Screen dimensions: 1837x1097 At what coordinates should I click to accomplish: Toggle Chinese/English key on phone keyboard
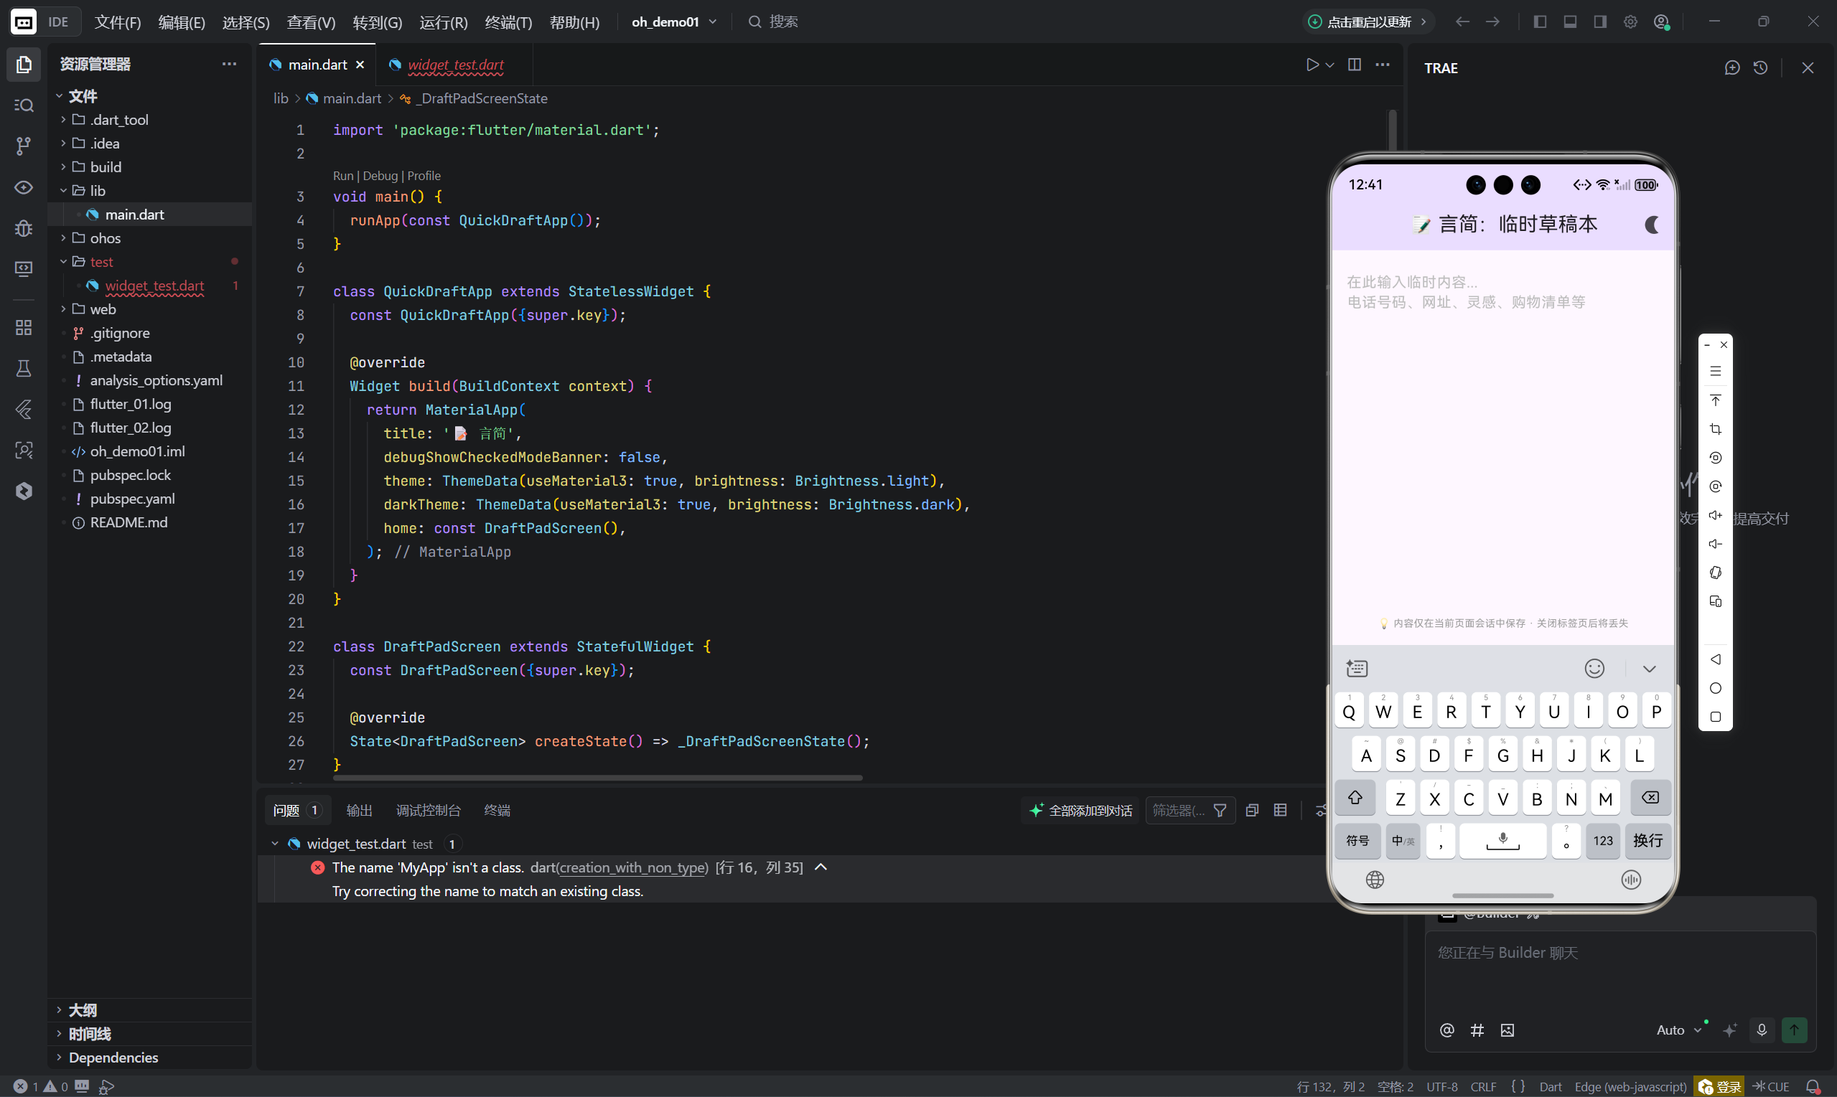(x=1402, y=840)
